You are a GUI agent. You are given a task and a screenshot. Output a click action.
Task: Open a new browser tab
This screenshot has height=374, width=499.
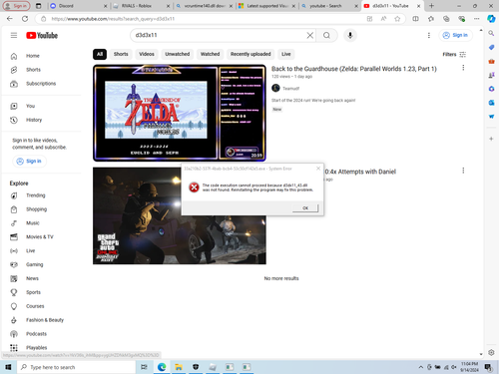tap(431, 6)
